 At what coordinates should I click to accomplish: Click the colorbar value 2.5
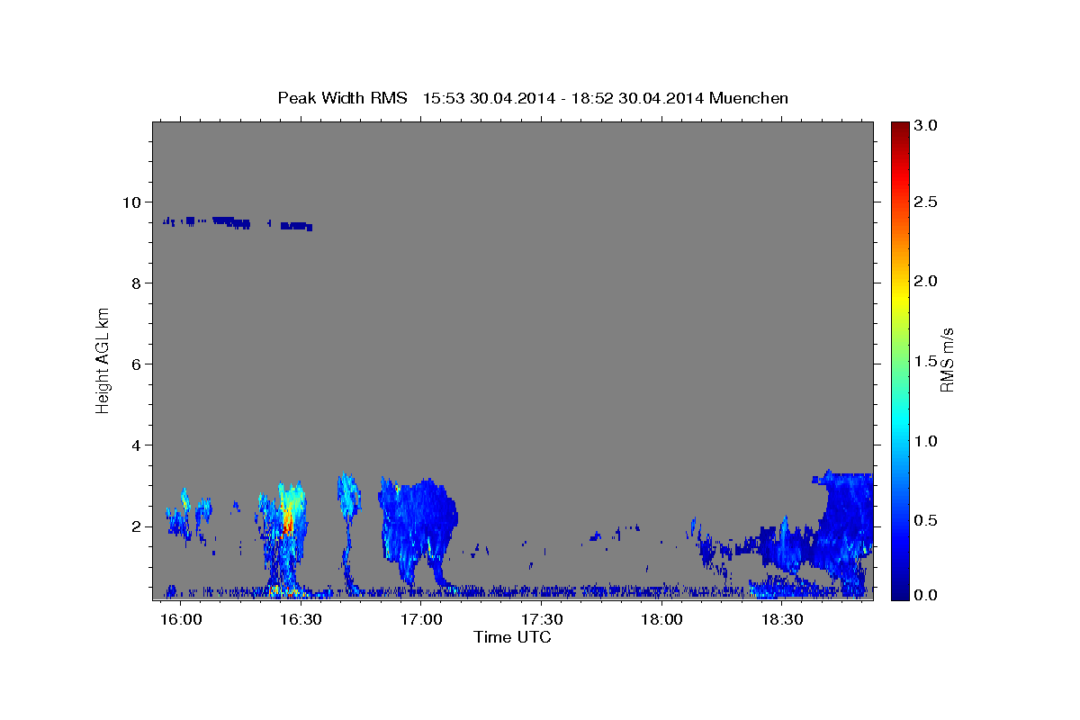tap(926, 202)
